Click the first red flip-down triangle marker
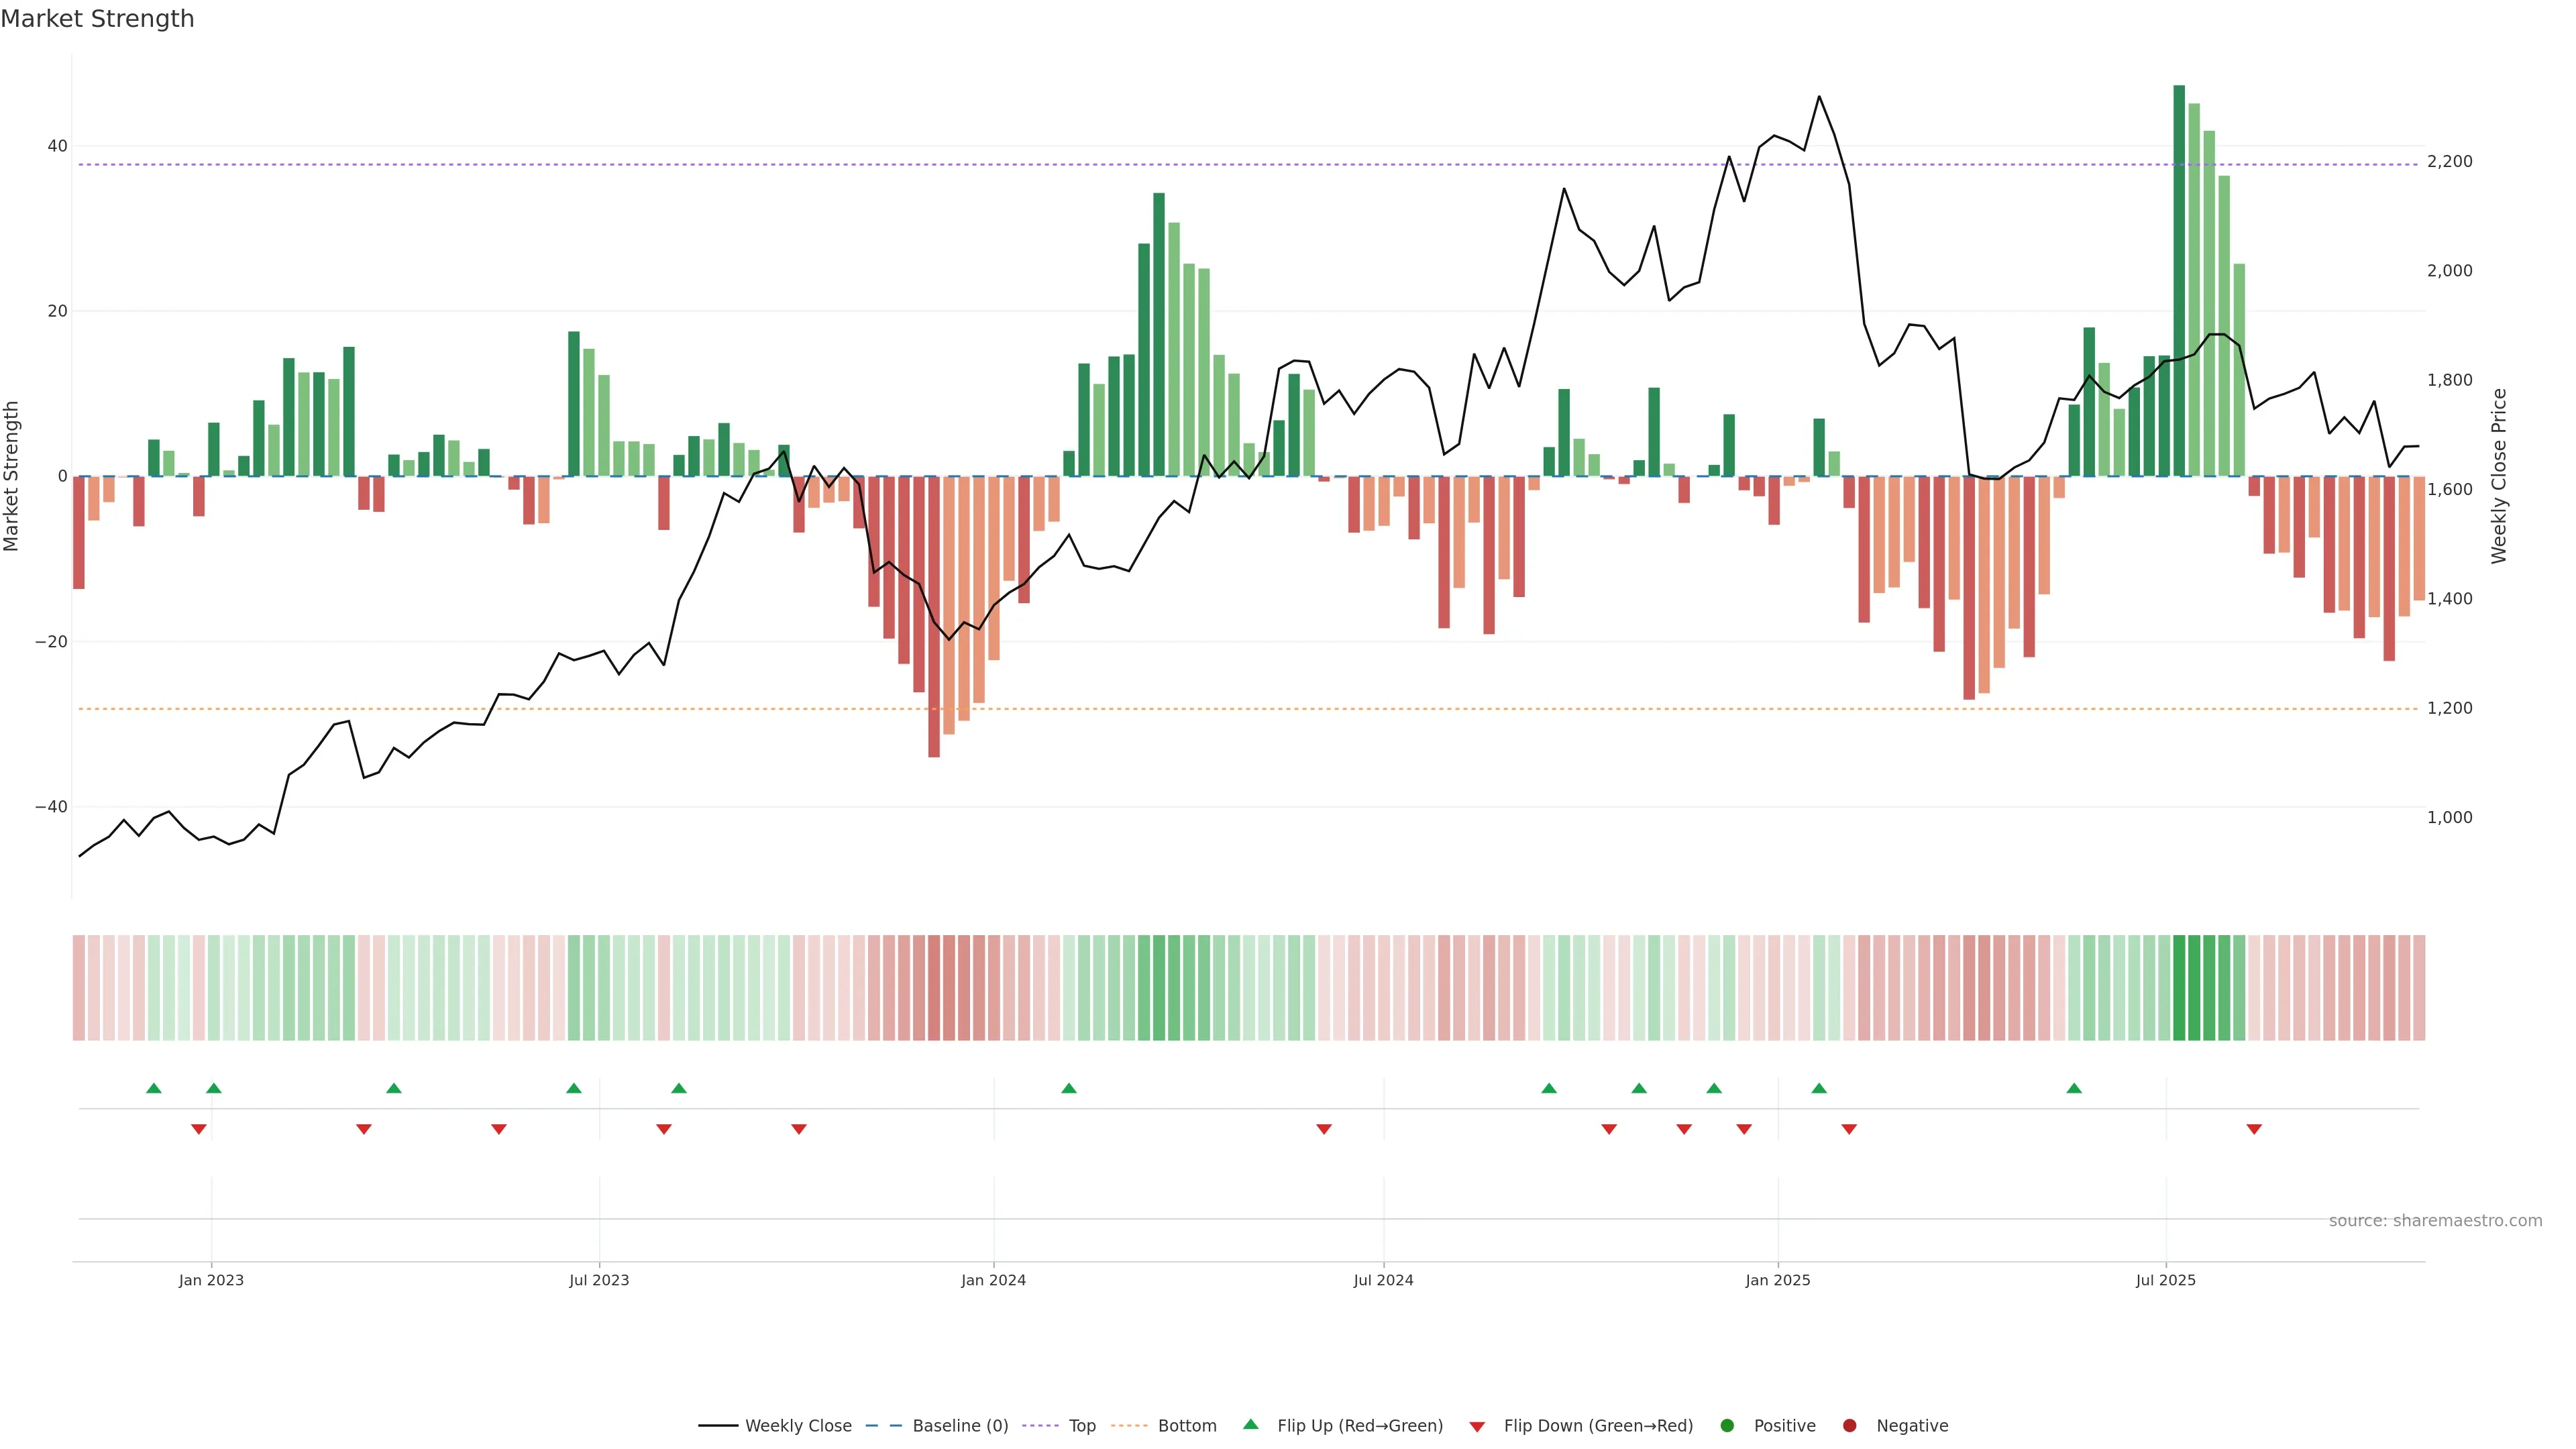The height and width of the screenshot is (1449, 2576). pos(199,1129)
